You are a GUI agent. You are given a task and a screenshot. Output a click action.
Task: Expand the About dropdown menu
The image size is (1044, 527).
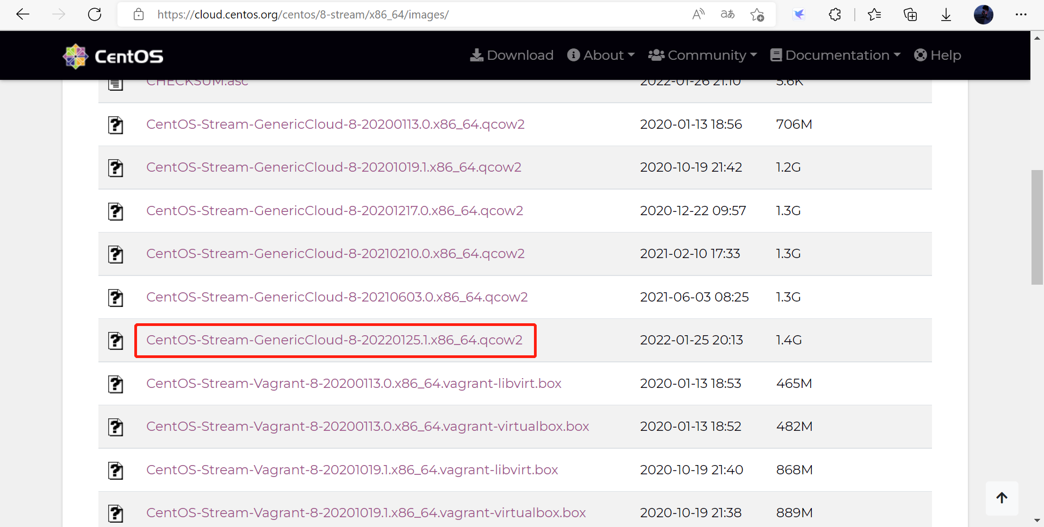601,55
